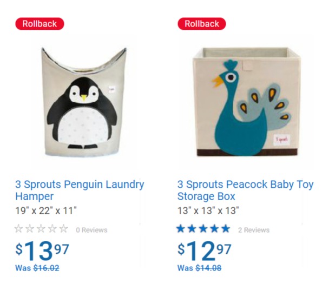Click the second blue star under peacock box
Image resolution: width=322 pixels, height=283 pixels.
[192, 228]
